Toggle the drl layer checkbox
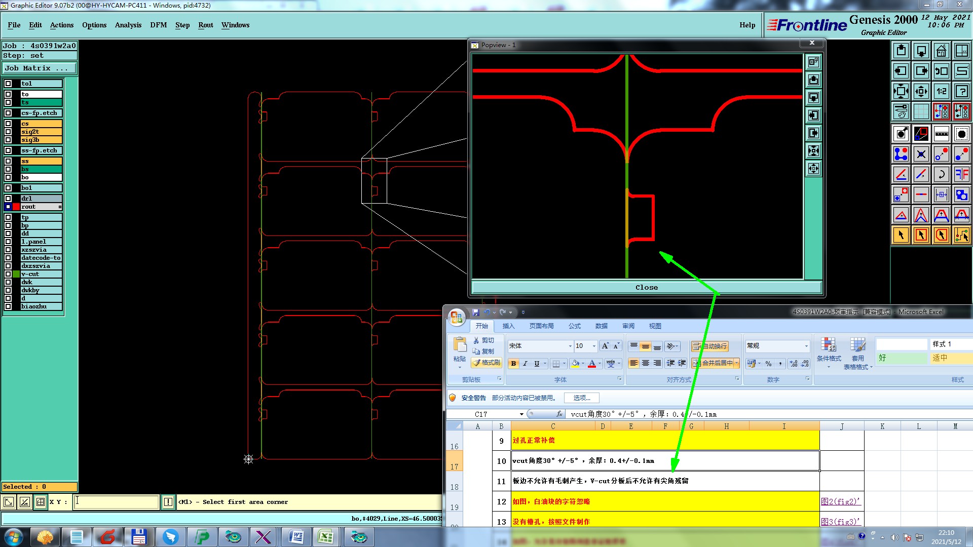The width and height of the screenshot is (973, 547). coord(8,199)
